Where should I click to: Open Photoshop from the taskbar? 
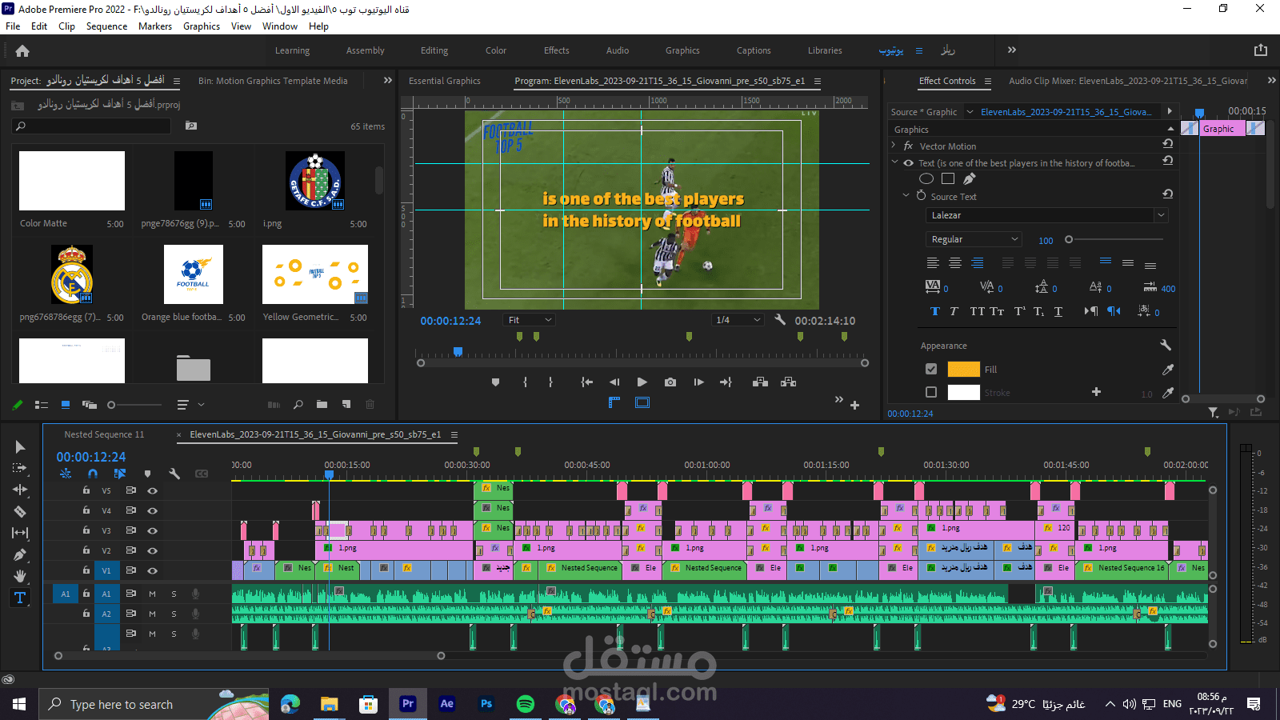486,704
